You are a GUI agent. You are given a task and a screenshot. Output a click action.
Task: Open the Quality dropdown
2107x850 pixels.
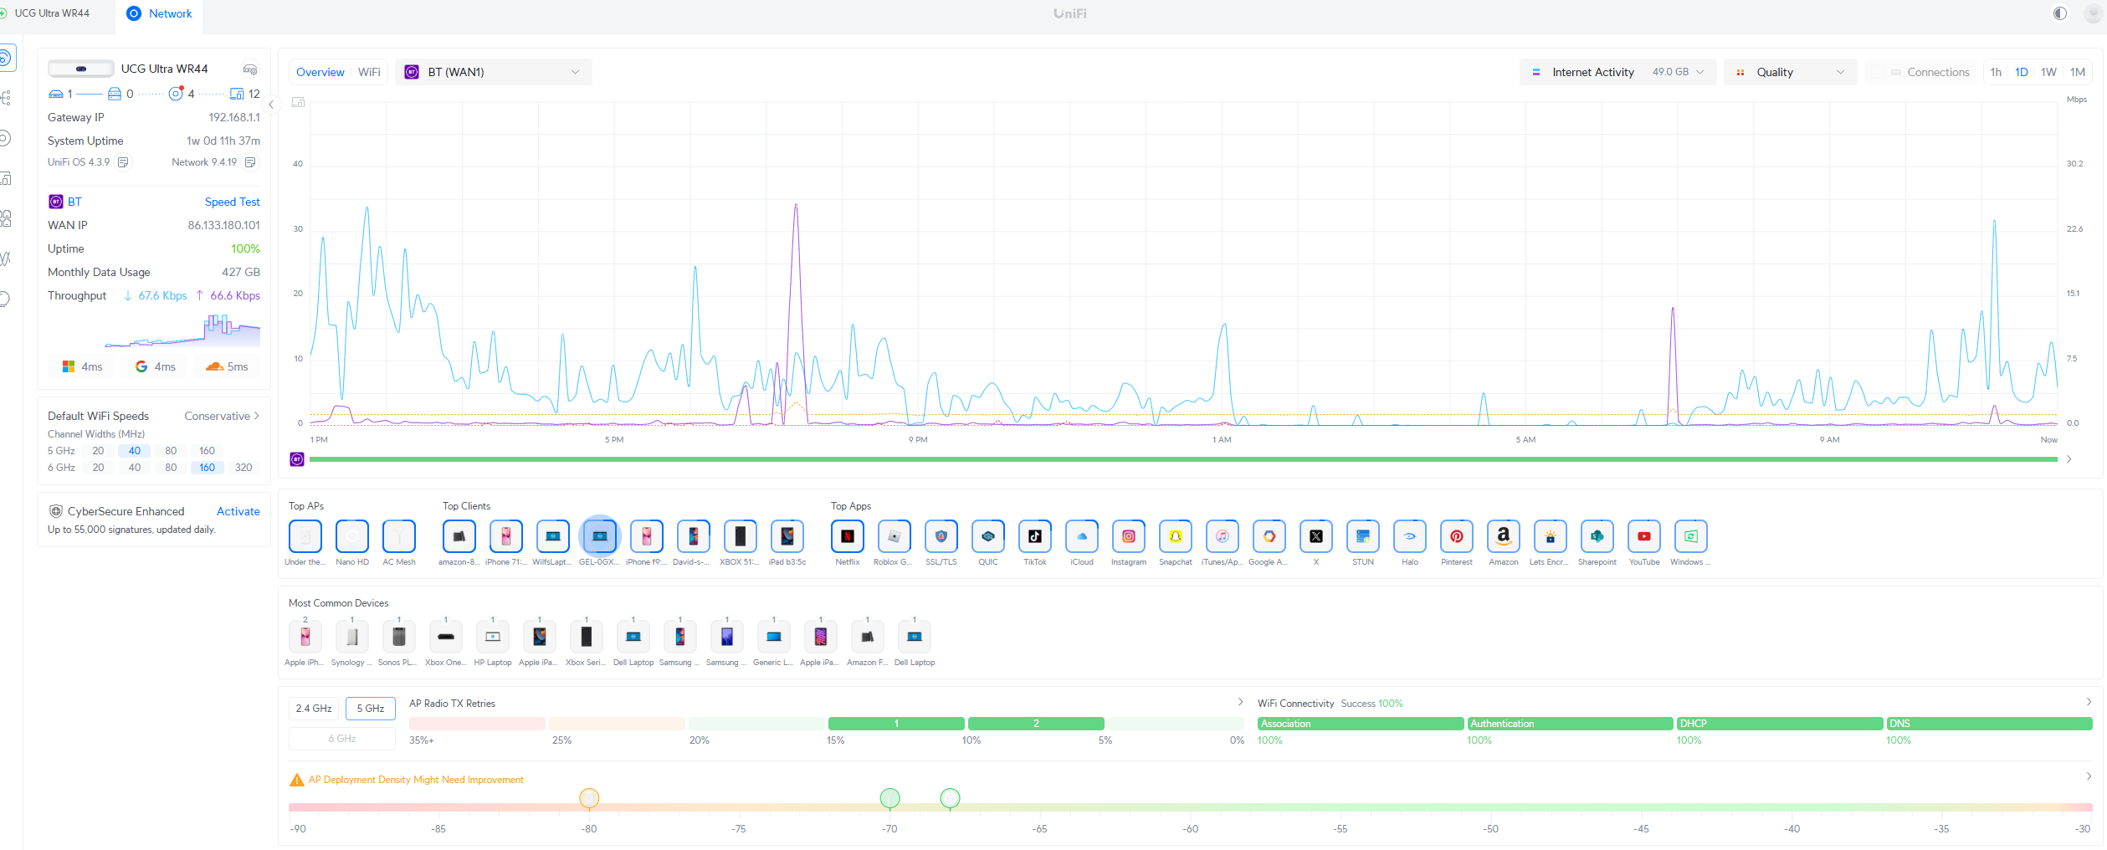pos(1789,72)
